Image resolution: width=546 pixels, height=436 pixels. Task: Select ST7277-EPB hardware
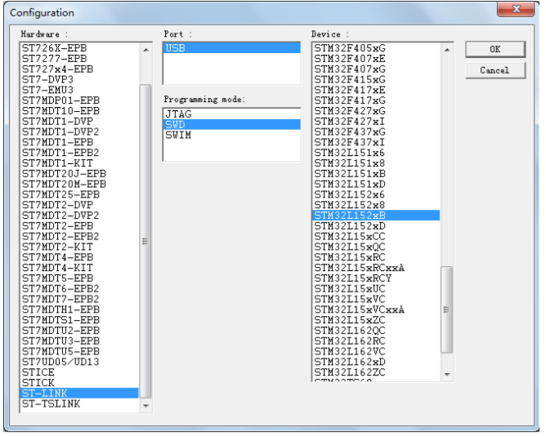coord(80,59)
